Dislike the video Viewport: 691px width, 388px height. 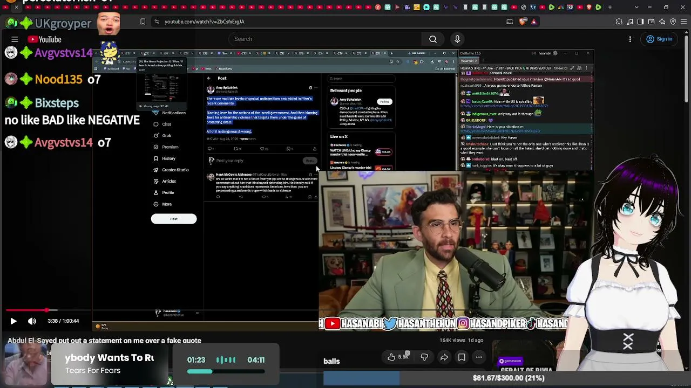point(425,357)
